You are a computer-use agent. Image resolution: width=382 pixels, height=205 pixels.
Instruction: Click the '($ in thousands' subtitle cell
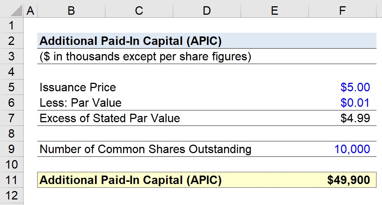pyautogui.click(x=146, y=57)
